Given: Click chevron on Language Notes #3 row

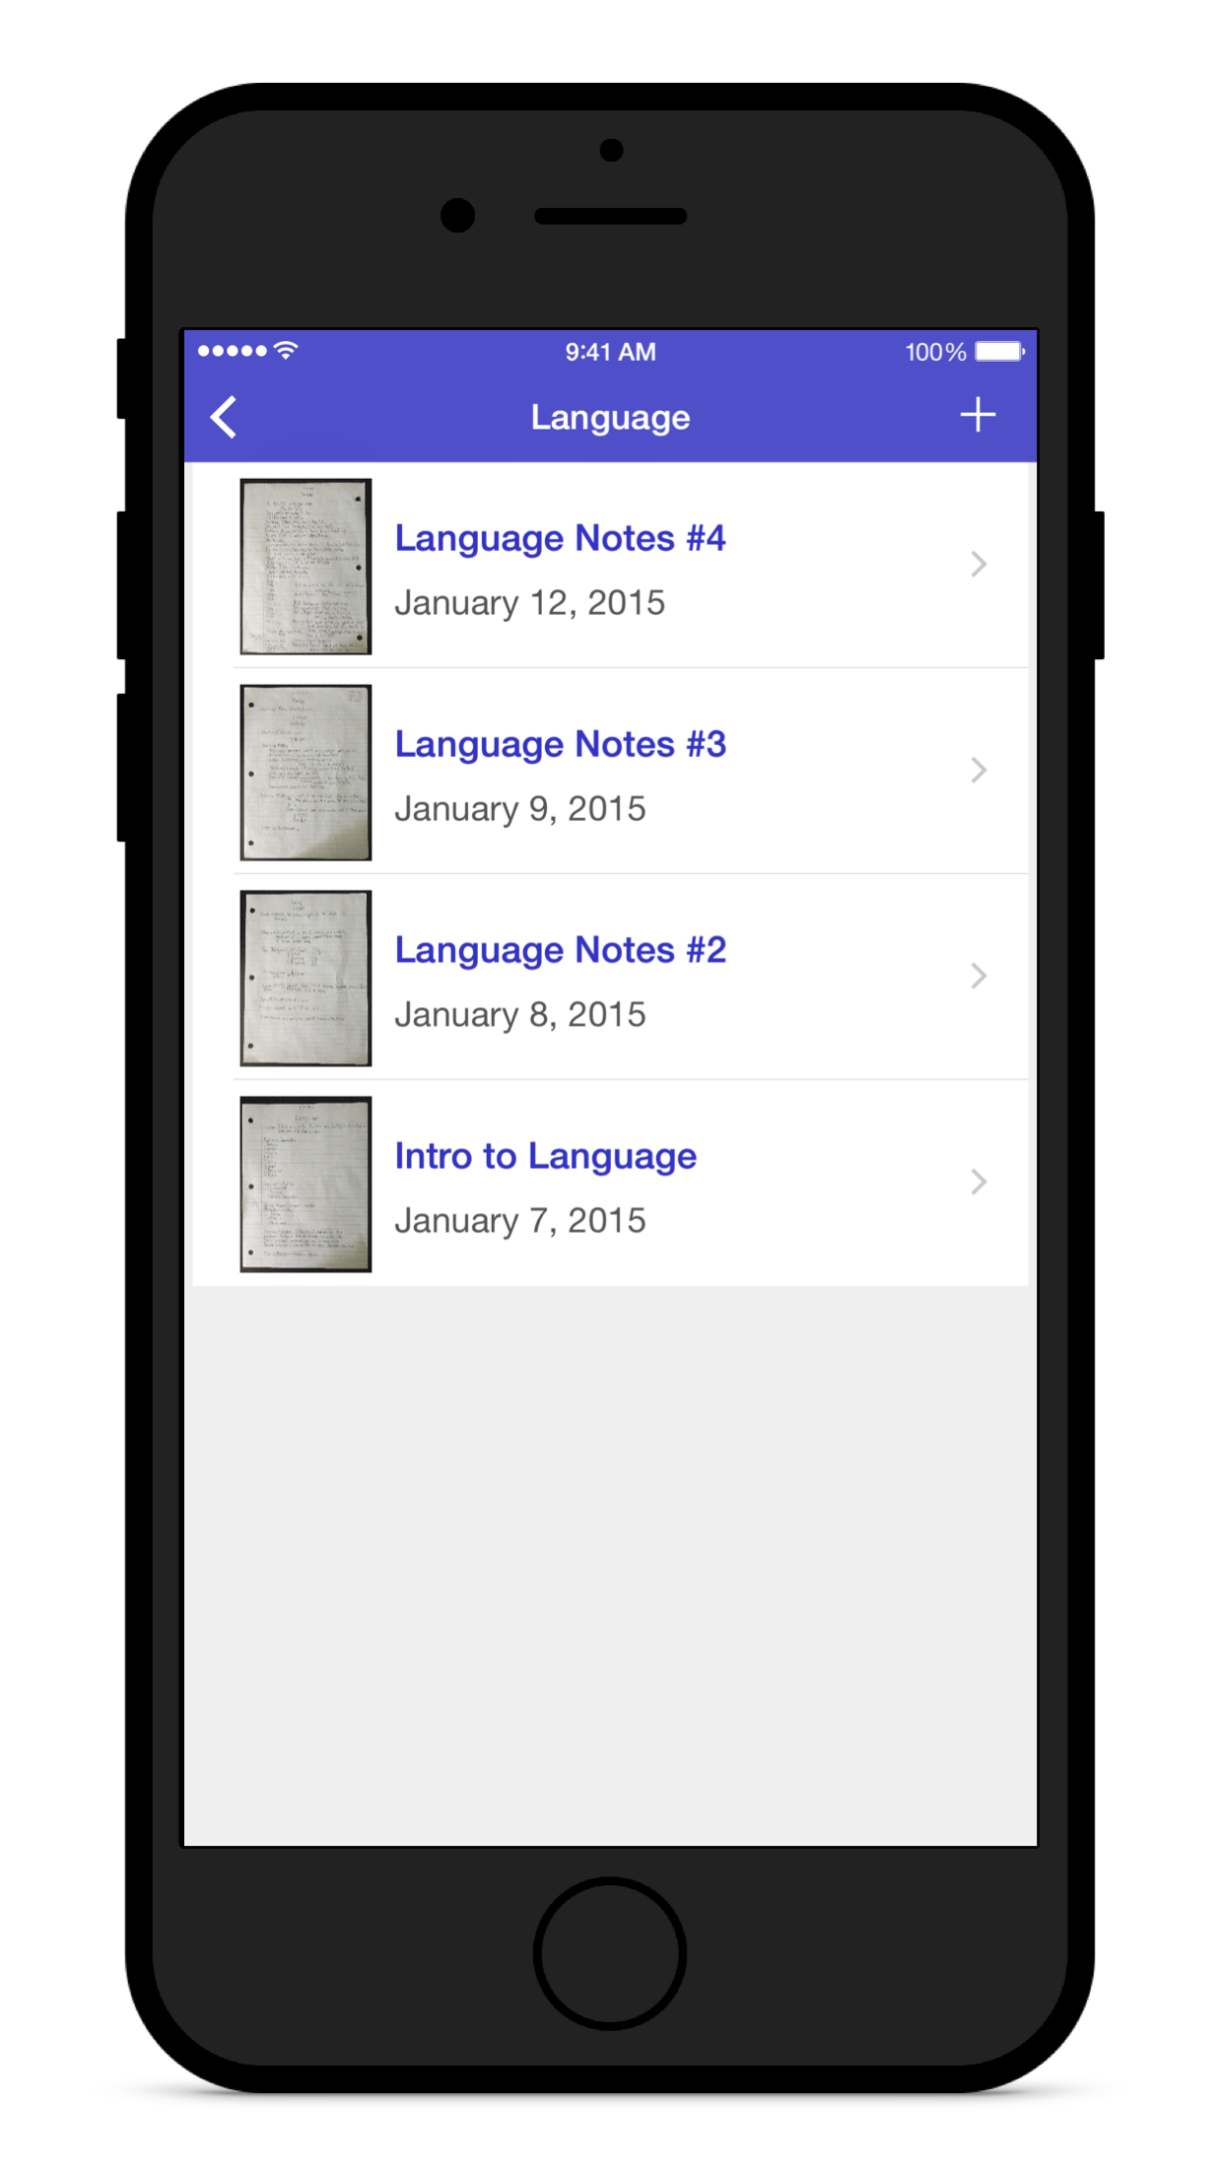Looking at the screenshot, I should click(978, 771).
